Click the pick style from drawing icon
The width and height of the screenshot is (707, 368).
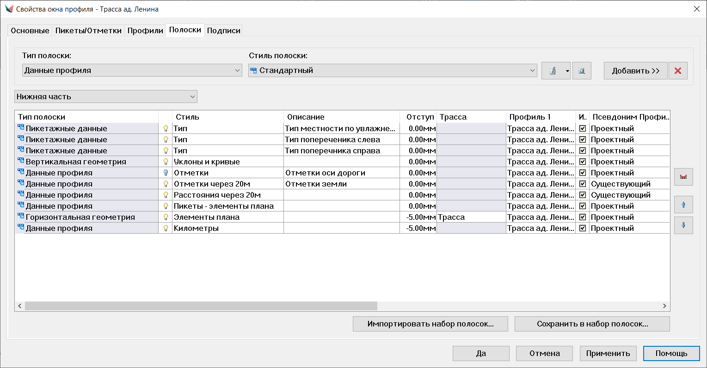click(582, 71)
